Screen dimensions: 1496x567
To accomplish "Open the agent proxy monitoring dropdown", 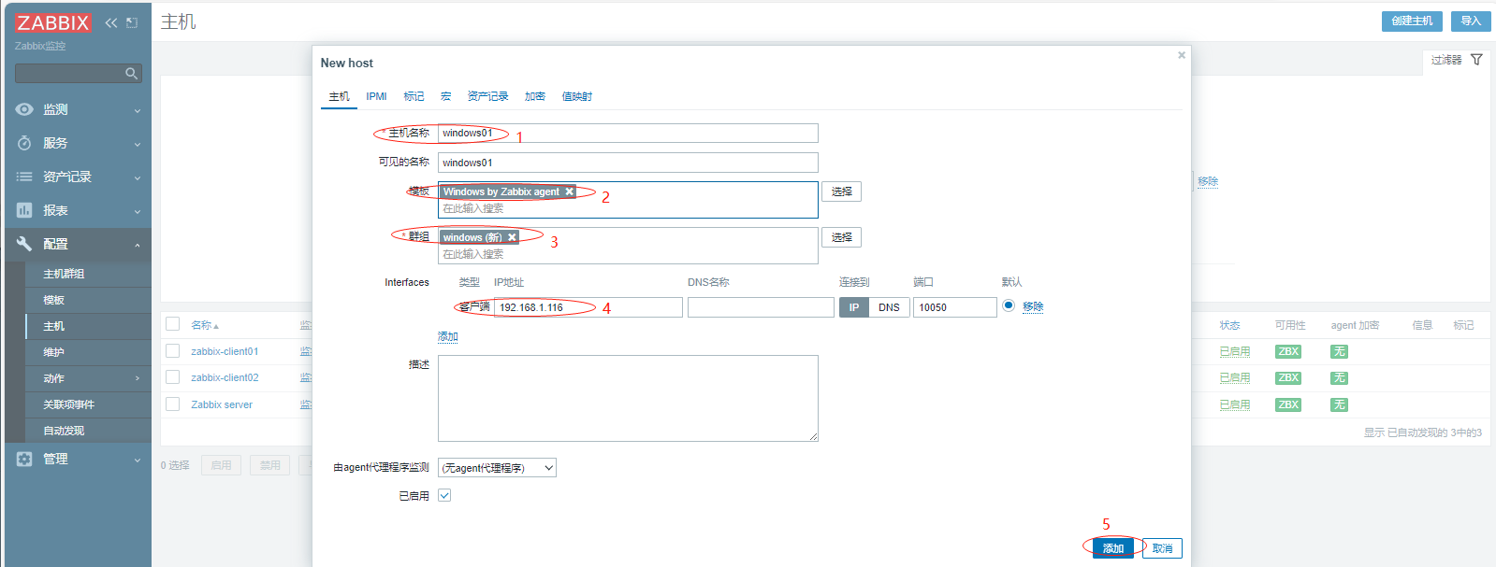I will pos(498,468).
